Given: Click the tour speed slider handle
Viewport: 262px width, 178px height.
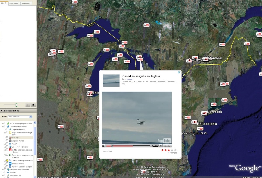Looking at the screenshot, I should tap(16, 105).
